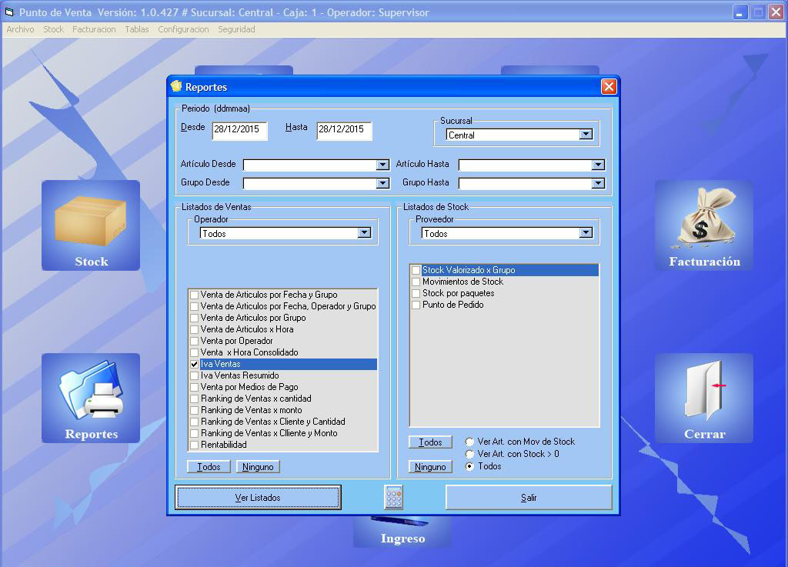Screen dimensions: 788x567
Task: Open the Archivo menu
Action: pos(20,30)
